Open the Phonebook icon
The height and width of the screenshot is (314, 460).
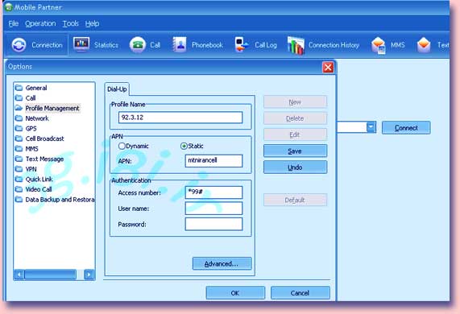(180, 44)
